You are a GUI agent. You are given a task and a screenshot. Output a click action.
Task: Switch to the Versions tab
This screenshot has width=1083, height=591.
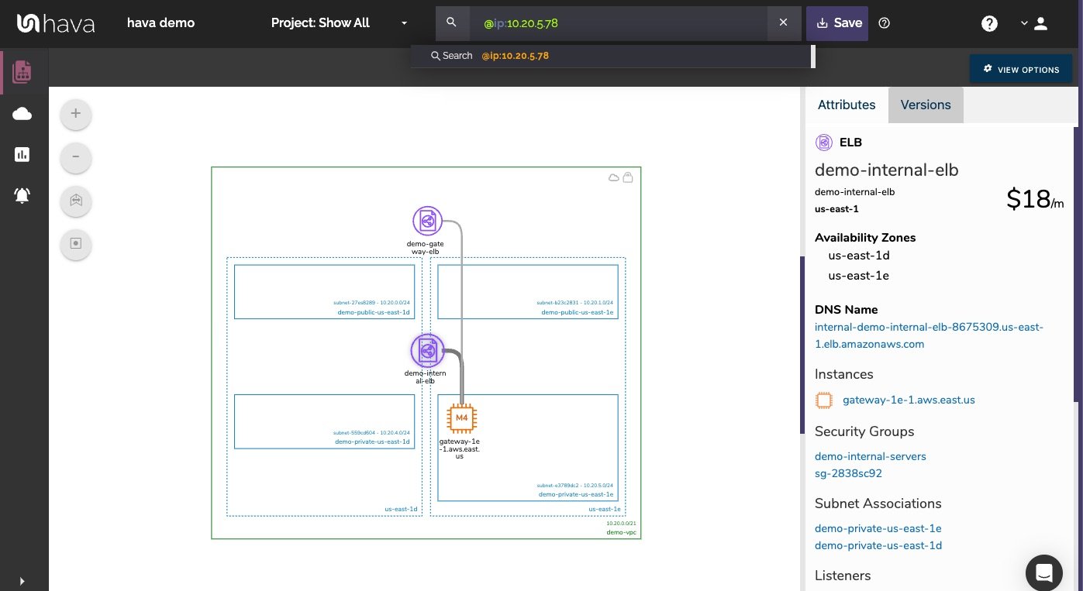(x=926, y=105)
